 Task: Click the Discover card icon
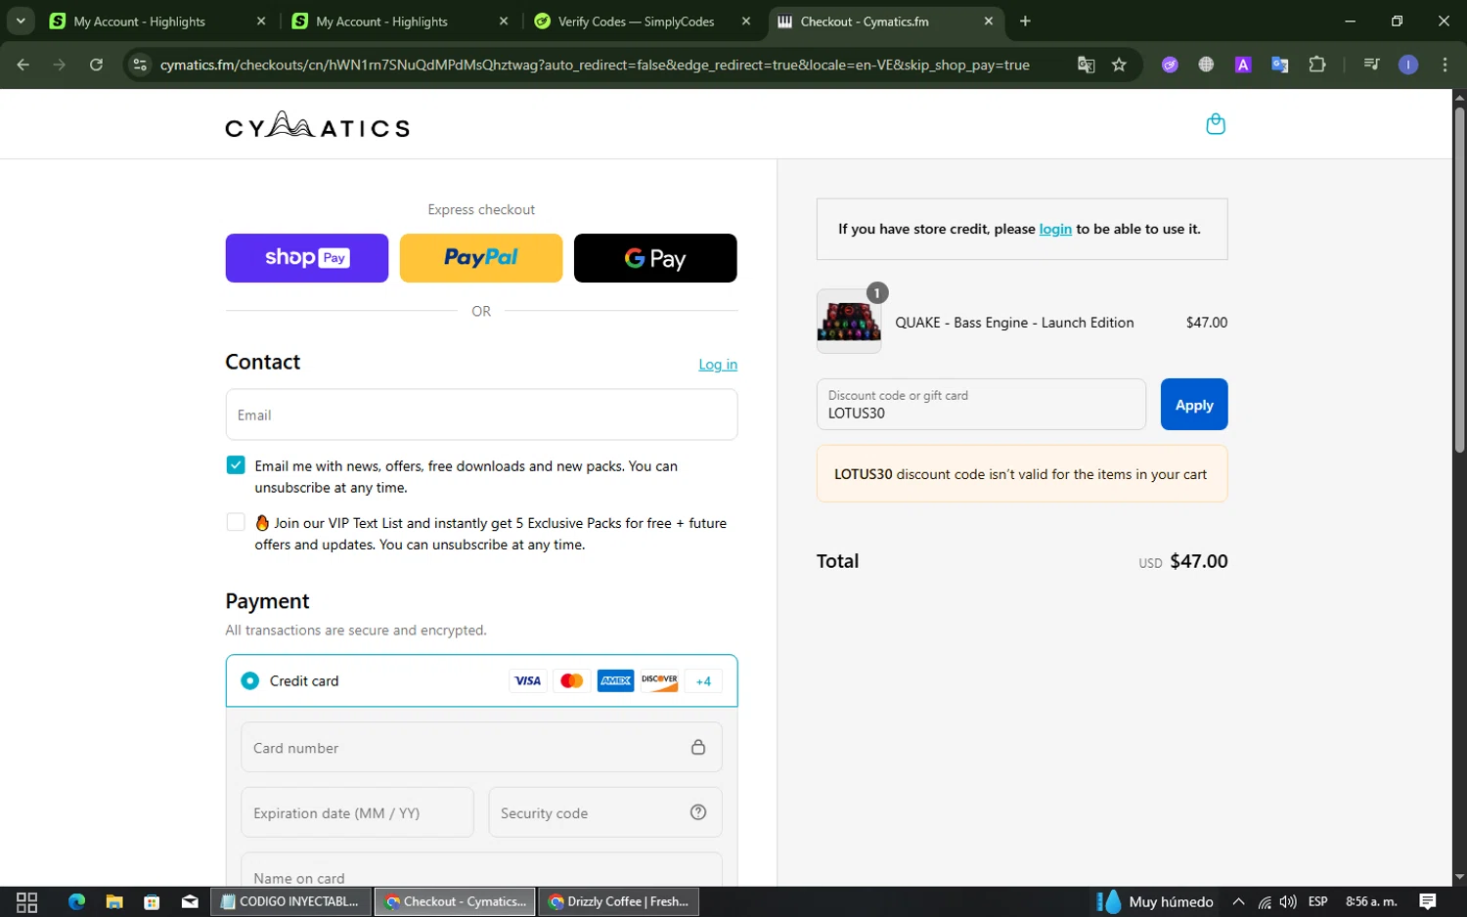coord(660,680)
